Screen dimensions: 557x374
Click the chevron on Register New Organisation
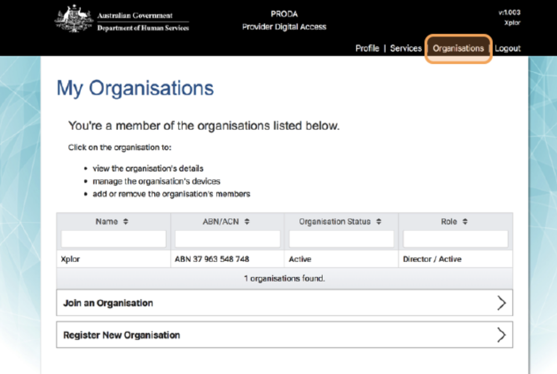tap(501, 335)
